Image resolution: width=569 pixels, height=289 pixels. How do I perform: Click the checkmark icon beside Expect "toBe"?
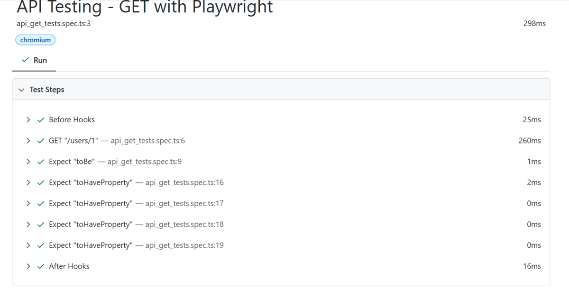41,162
